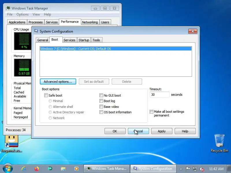Show hidden system tray icons arrow
The image size is (231, 173).
click(x=181, y=169)
